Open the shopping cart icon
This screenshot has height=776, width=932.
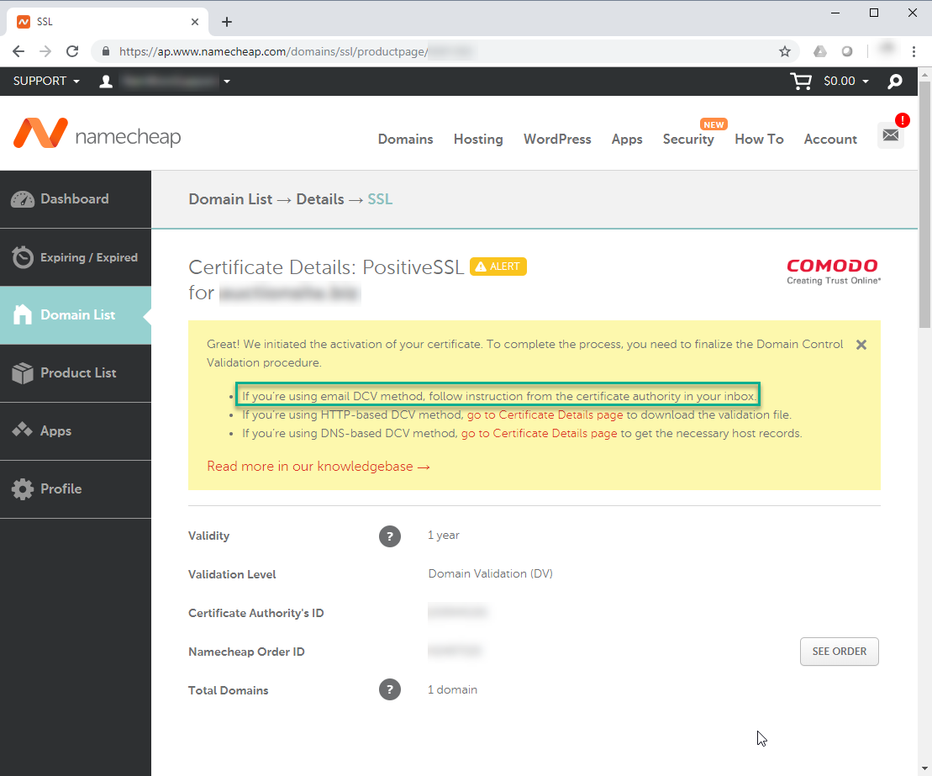(x=801, y=81)
